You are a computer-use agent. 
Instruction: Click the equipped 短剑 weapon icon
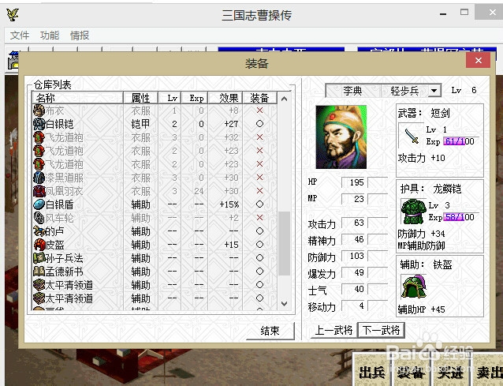point(412,136)
